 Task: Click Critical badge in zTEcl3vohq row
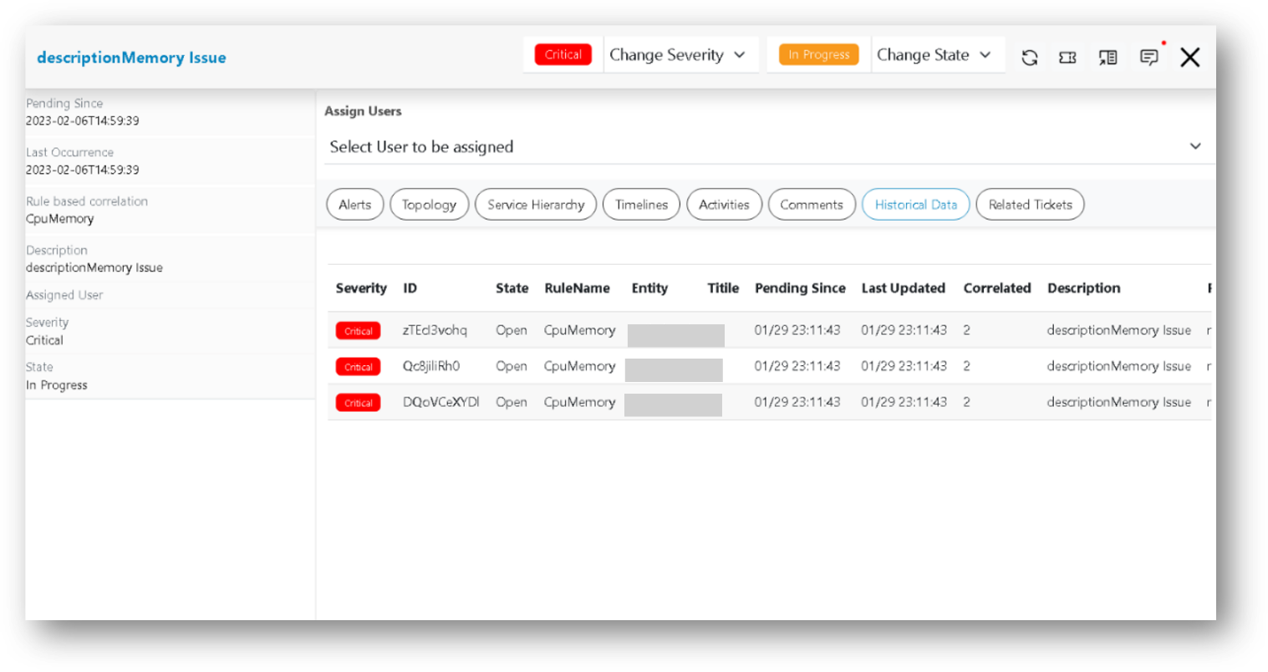point(358,331)
